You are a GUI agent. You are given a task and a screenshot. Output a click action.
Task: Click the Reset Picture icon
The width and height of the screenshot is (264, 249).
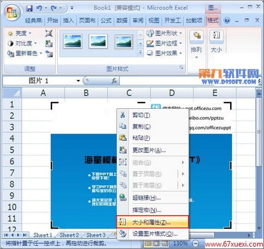[x=49, y=53]
